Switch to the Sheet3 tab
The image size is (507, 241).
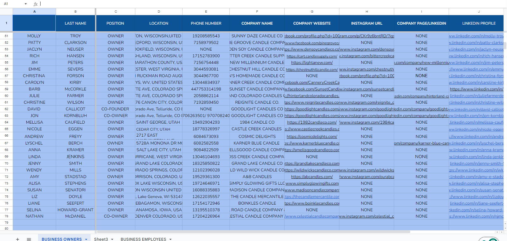click(x=101, y=239)
